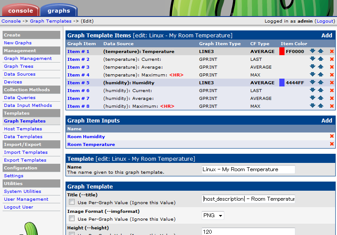Open Data Templates in sidebar menu
337x235 pixels.
pyautogui.click(x=23, y=136)
